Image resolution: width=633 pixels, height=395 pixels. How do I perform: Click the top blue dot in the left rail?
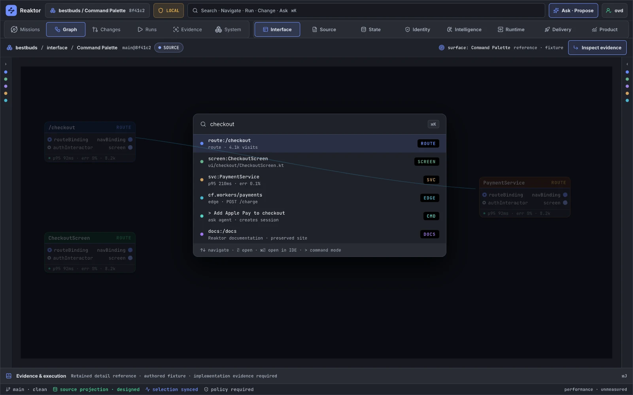point(6,72)
